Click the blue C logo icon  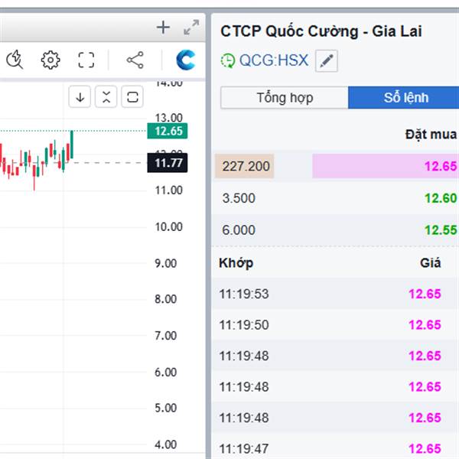pyautogui.click(x=186, y=60)
